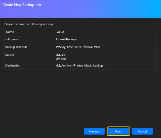This screenshot has width=161, height=138.
Task: Click the /Photos source path
Action: 61,59
